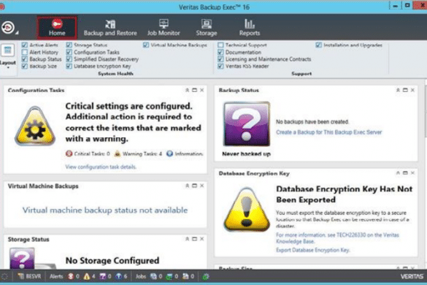Click the BESVR server status item
The width and height of the screenshot is (427, 285).
tap(30, 276)
